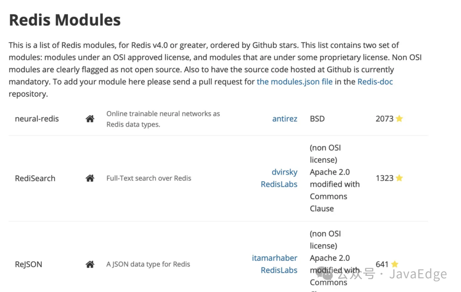
Task: Open "the modules.json file" link
Action: 295,81
